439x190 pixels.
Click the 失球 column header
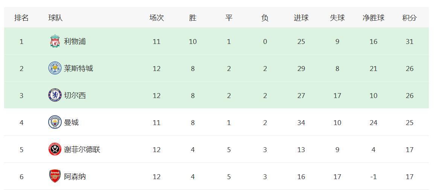[x=337, y=18]
